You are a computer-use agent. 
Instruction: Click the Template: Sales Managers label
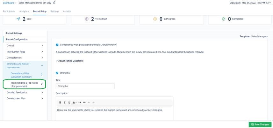coord(254,36)
